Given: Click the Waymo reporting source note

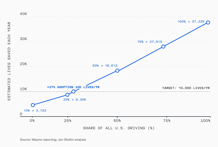Looking at the screenshot, I should click(53, 140).
